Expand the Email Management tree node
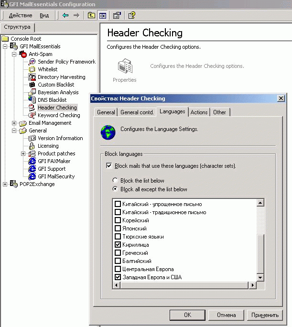 [x=14, y=123]
